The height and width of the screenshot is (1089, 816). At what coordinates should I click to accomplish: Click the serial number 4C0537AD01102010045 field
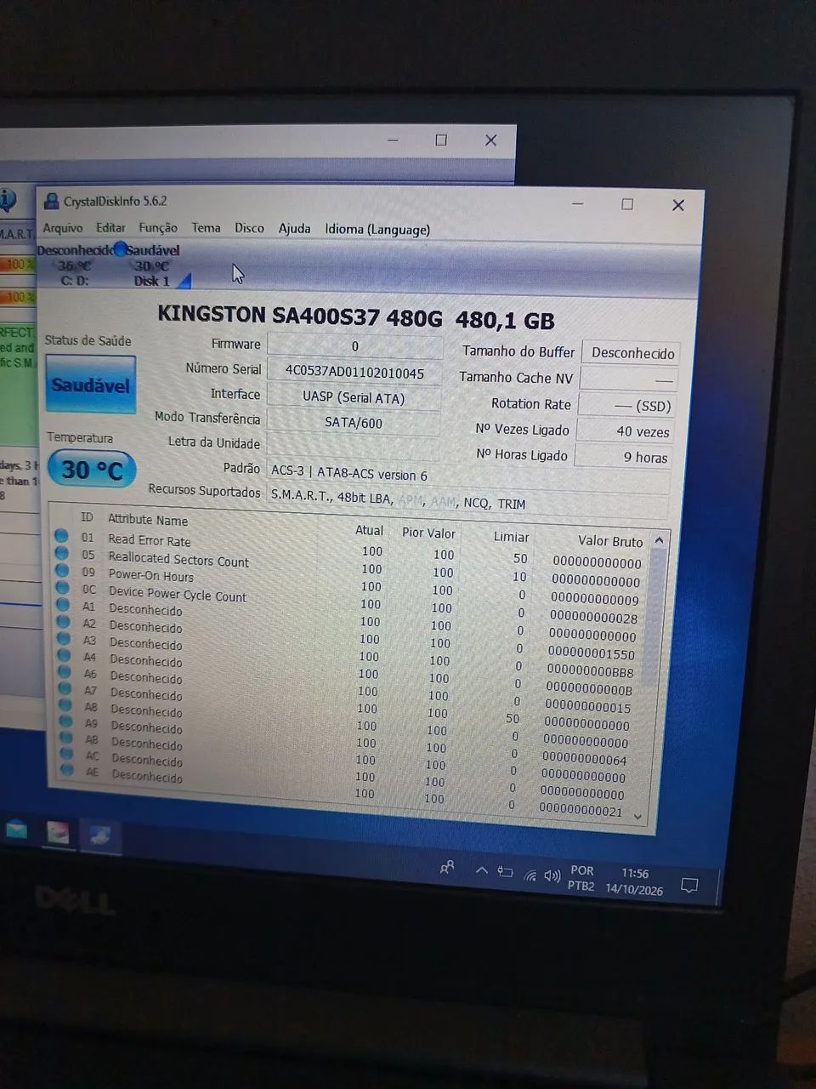click(x=354, y=372)
